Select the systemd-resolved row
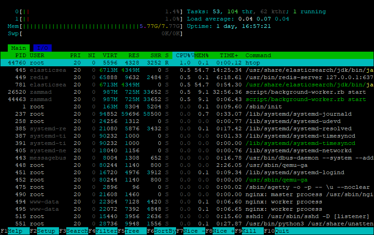This screenshot has height=235, width=374. [187, 128]
